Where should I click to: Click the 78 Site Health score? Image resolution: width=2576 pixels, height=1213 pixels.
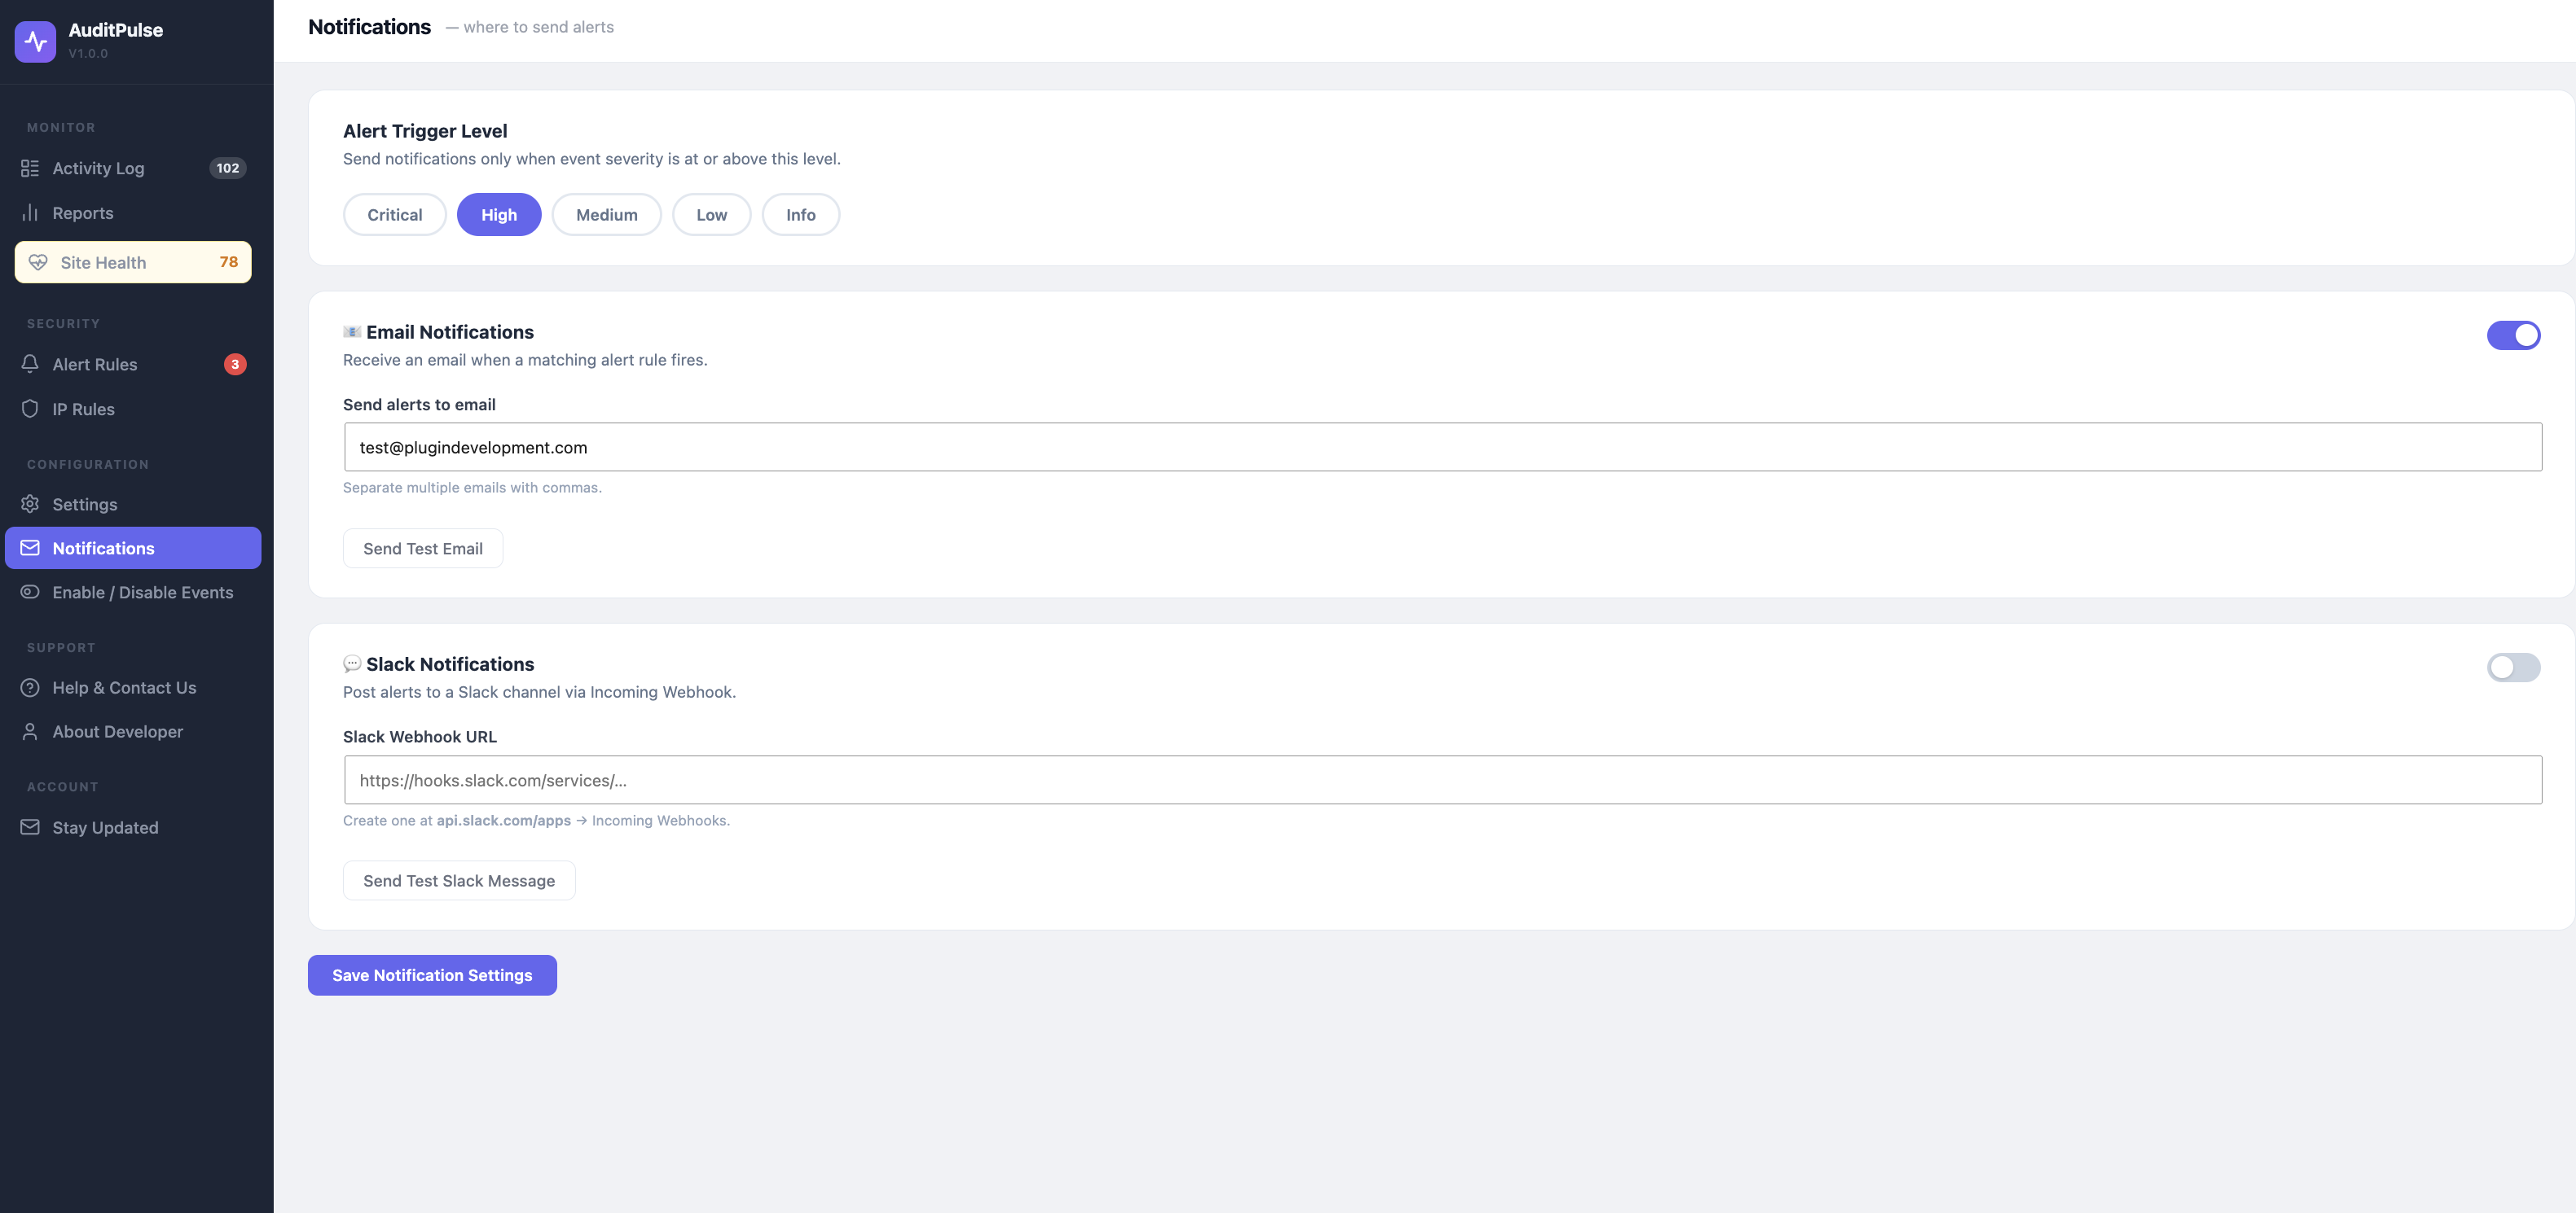[229, 262]
